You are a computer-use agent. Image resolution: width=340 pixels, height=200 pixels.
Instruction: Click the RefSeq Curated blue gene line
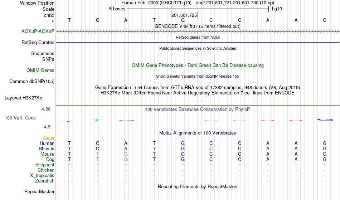tap(198, 42)
